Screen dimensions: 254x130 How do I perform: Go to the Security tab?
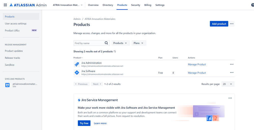coord(136,5)
